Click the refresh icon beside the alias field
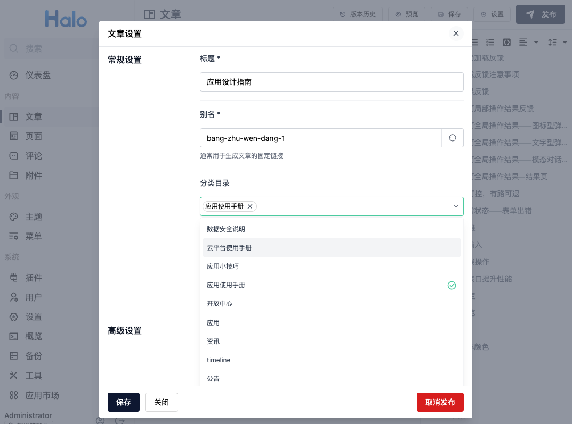Screen dimensions: 572x424 point(453,138)
